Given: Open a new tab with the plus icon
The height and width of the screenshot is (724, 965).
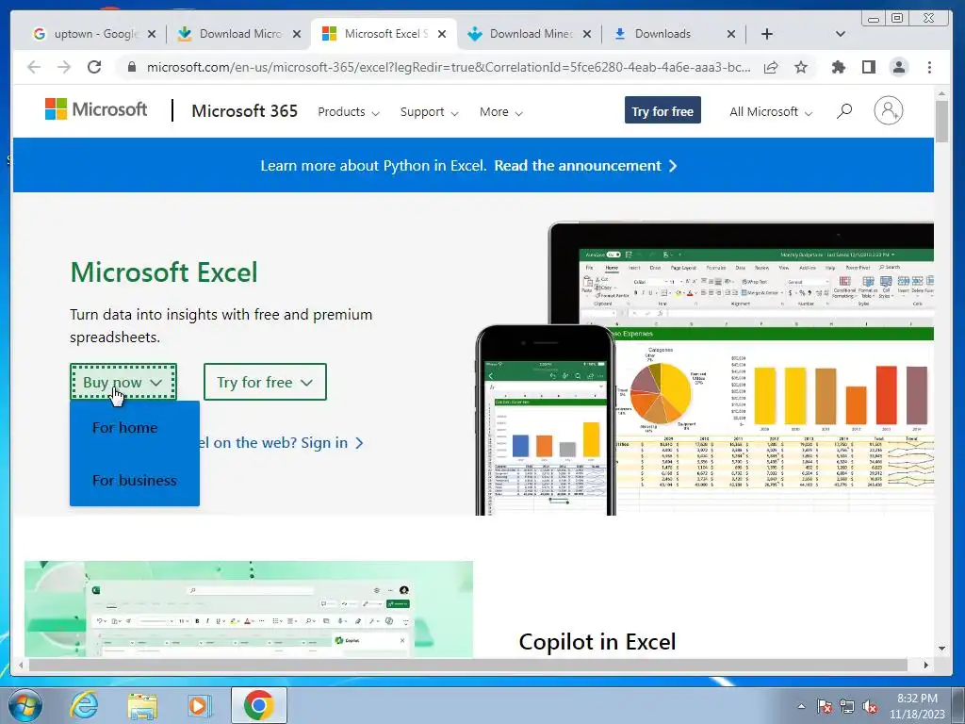Looking at the screenshot, I should pyautogui.click(x=767, y=34).
